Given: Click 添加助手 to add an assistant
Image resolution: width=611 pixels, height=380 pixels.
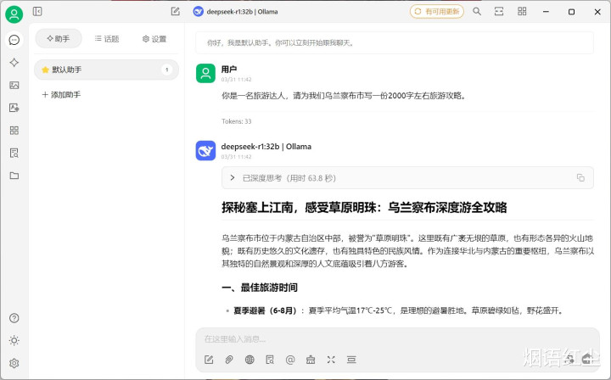Looking at the screenshot, I should (61, 95).
